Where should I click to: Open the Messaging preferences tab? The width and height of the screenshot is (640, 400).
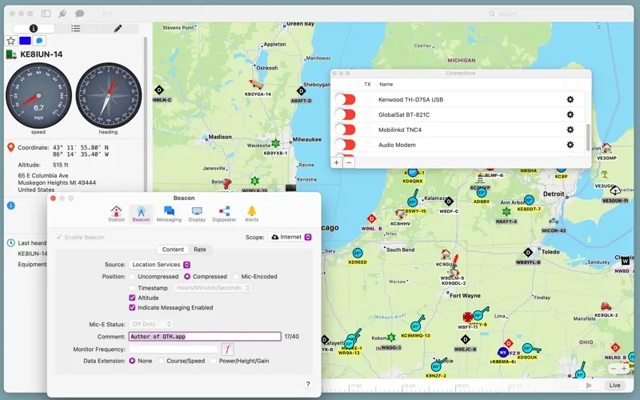169,214
